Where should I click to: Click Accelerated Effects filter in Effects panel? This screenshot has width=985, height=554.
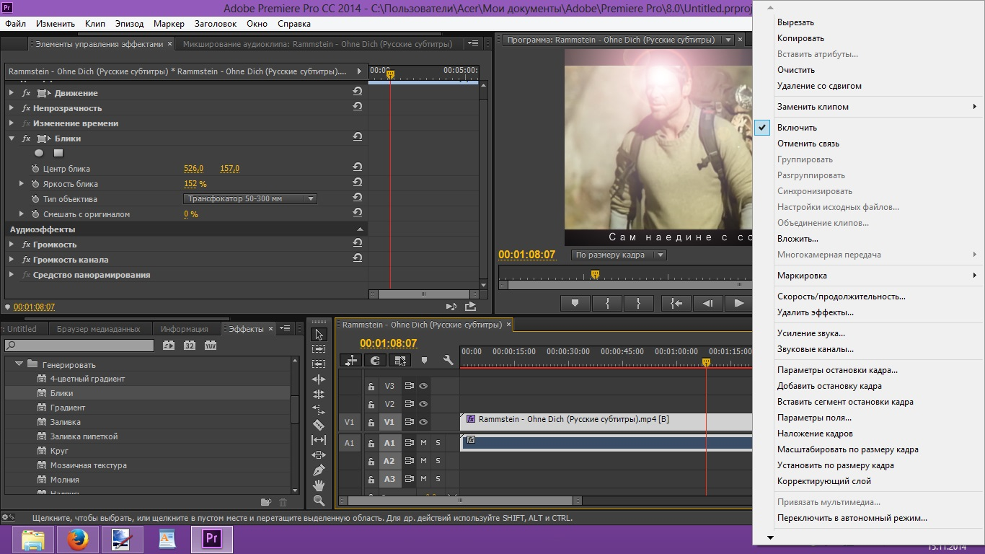point(169,346)
